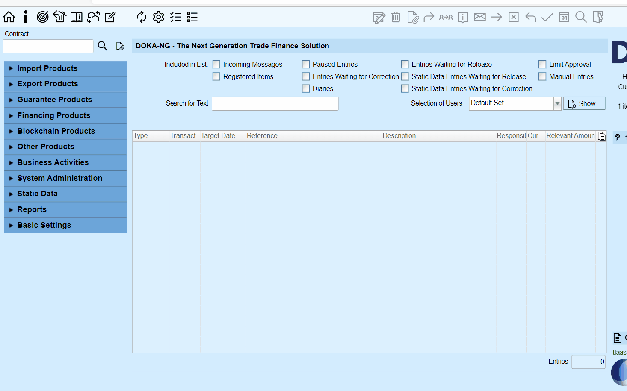The image size is (627, 391).
Task: Click the exit door icon
Action: (598, 17)
